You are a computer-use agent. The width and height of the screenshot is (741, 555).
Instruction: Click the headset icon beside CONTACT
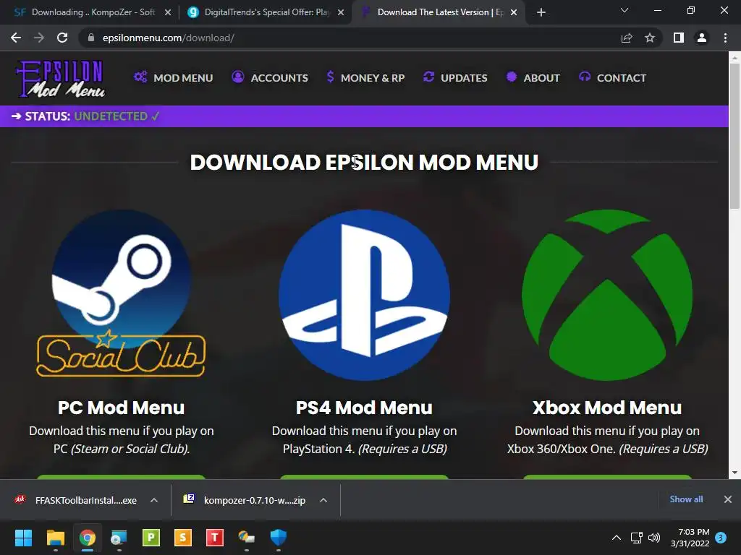(585, 77)
